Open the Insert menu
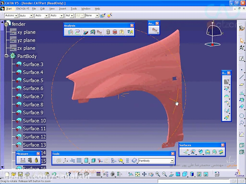Screen dimensions: 246x184 pos(63,8)
